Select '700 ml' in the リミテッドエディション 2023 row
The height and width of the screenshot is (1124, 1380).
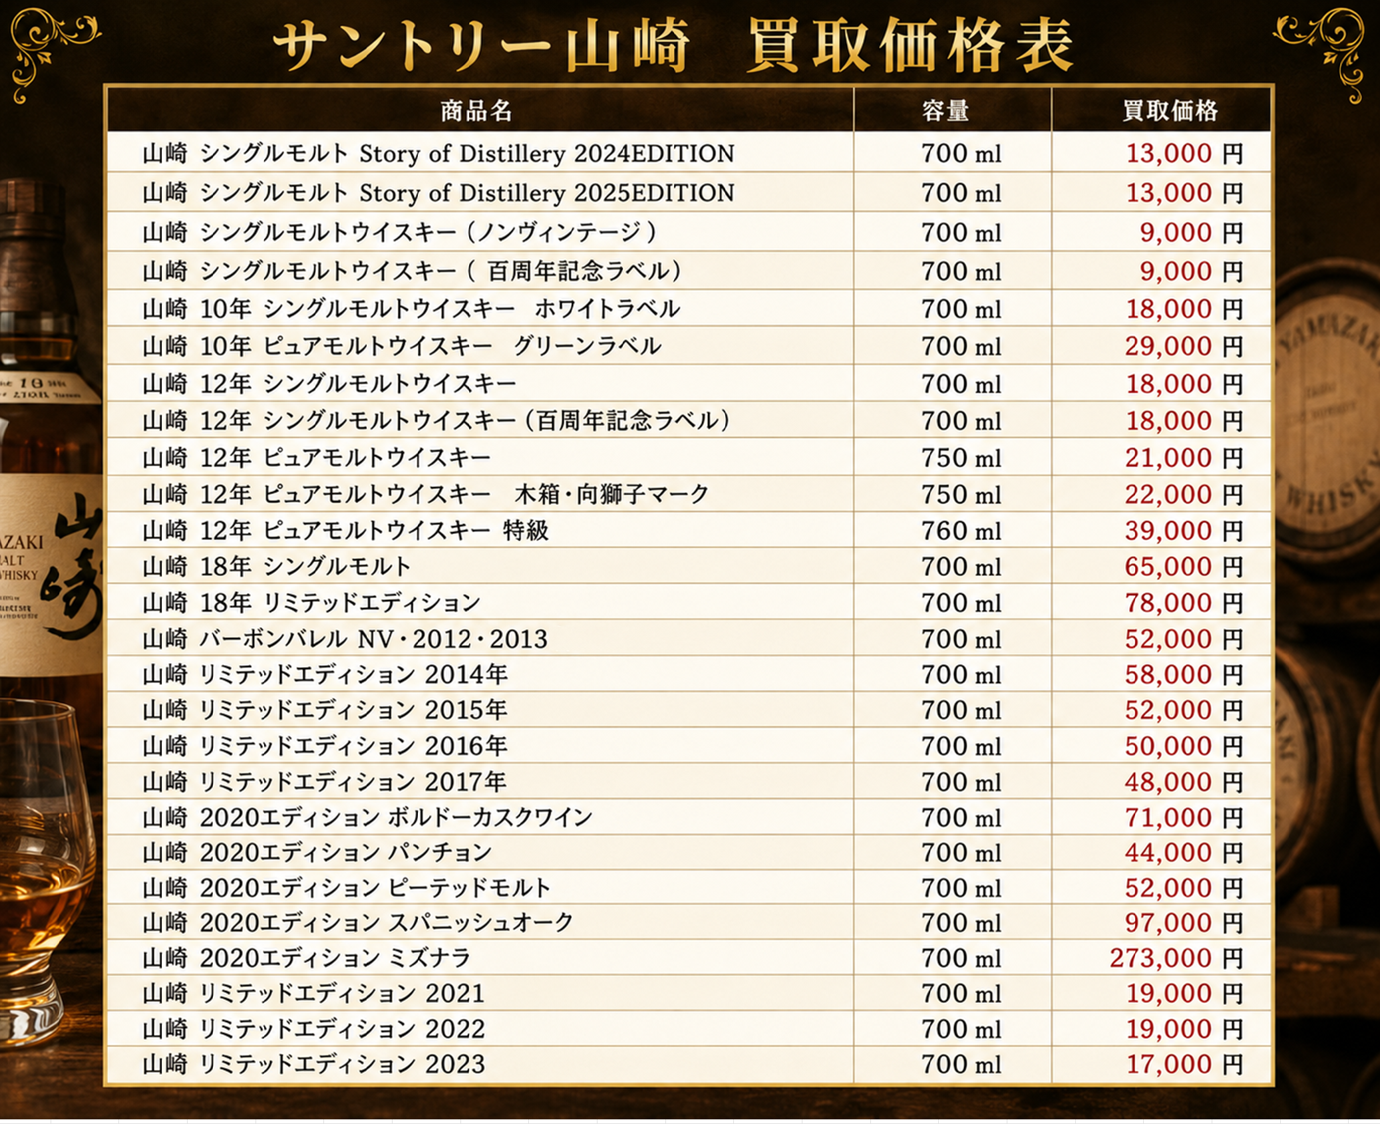click(x=961, y=1065)
